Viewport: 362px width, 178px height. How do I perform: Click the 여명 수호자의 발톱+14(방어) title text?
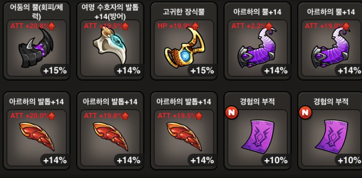tap(110, 12)
